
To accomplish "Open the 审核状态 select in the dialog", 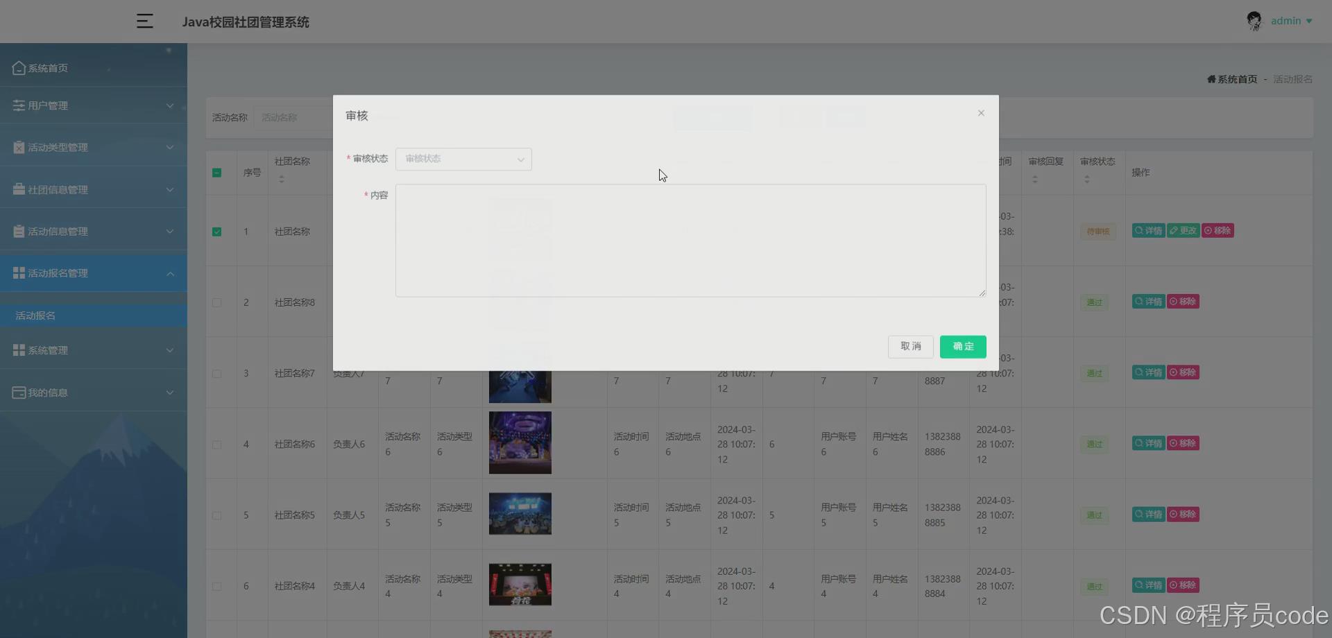I will pos(463,159).
